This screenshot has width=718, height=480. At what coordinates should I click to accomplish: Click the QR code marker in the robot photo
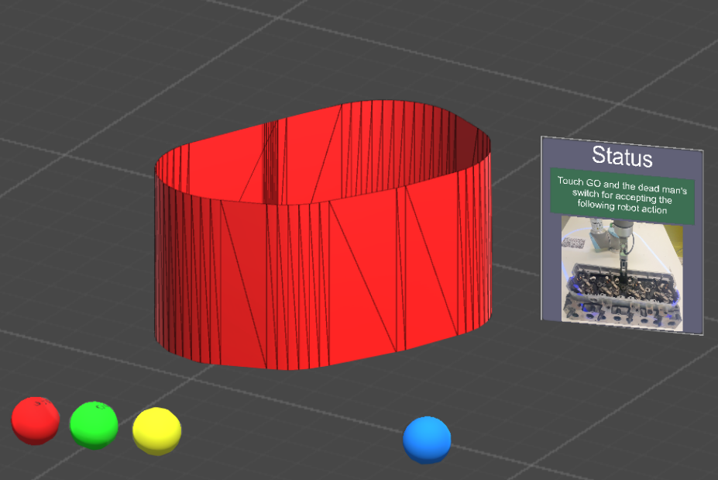coord(575,242)
